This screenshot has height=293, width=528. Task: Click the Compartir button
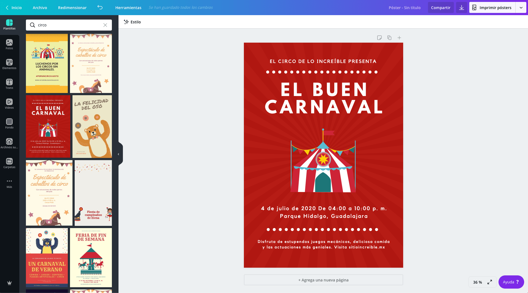(x=441, y=7)
